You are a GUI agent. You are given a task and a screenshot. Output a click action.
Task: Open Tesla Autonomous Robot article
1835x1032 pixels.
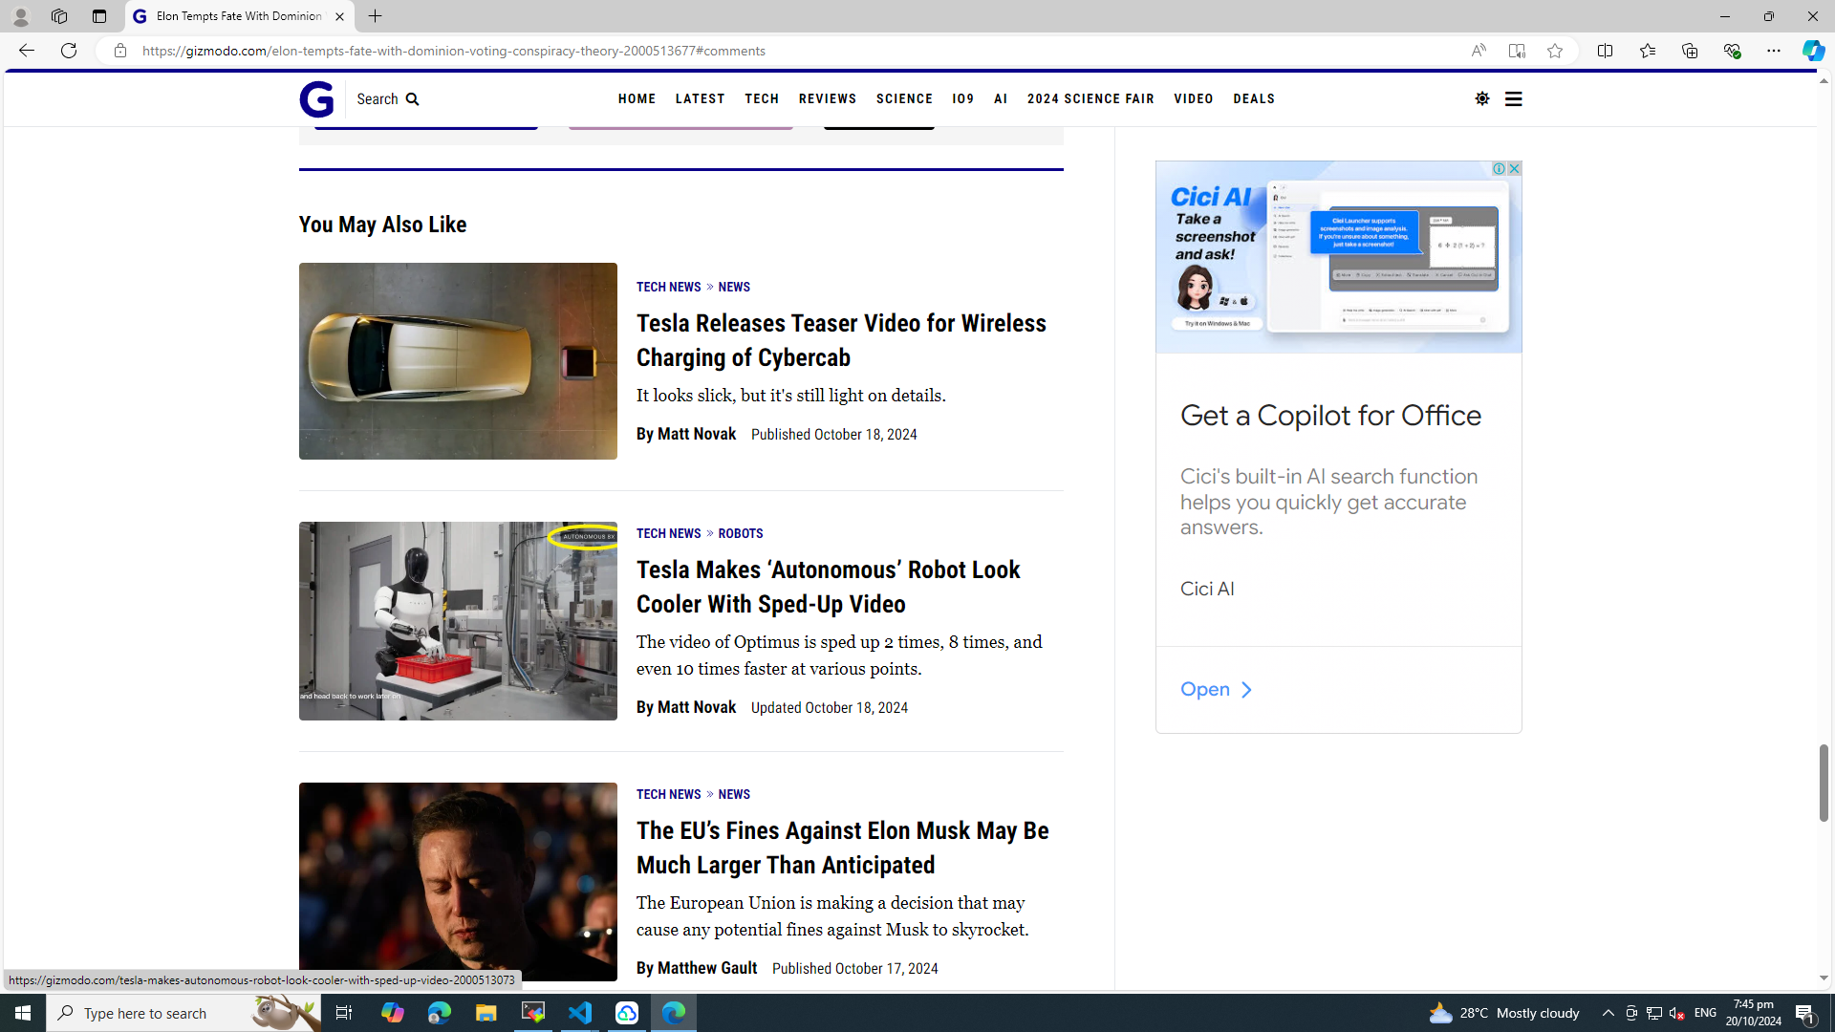[828, 587]
